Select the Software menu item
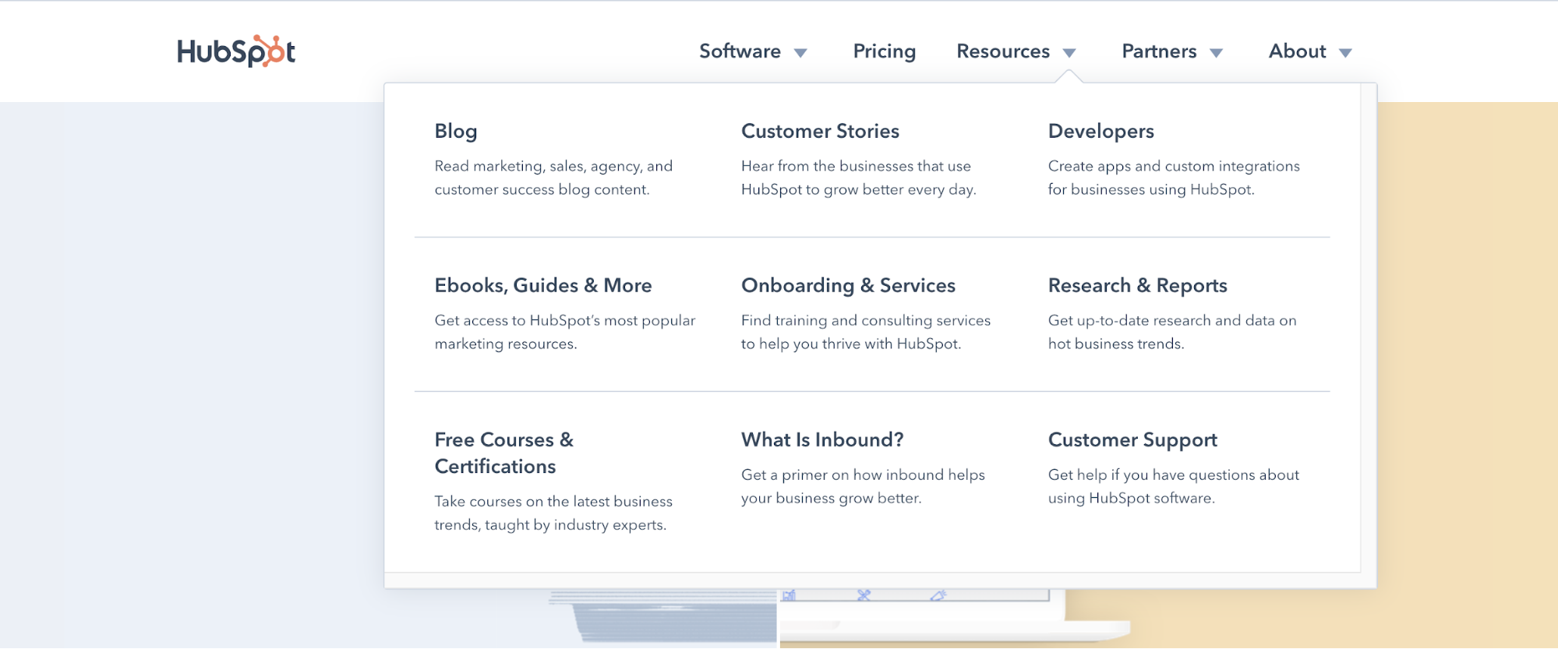1558x649 pixels. coord(740,51)
